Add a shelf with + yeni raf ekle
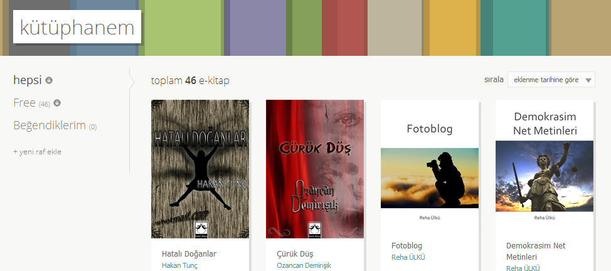Viewport: 611px width, 271px height. pos(37,152)
